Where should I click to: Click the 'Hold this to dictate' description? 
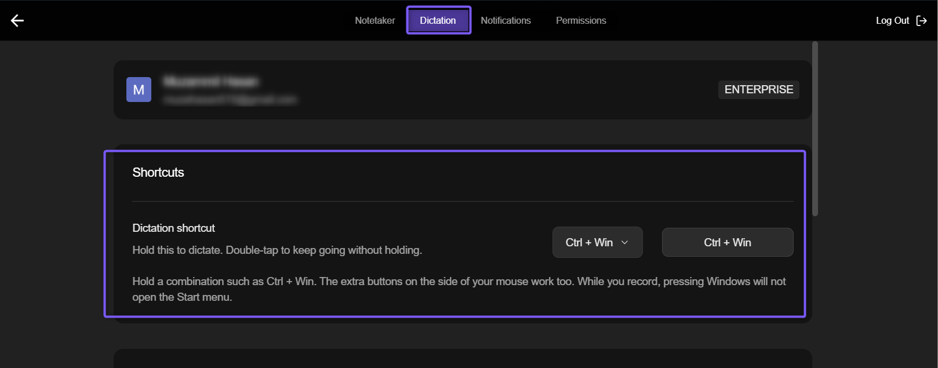coord(277,250)
